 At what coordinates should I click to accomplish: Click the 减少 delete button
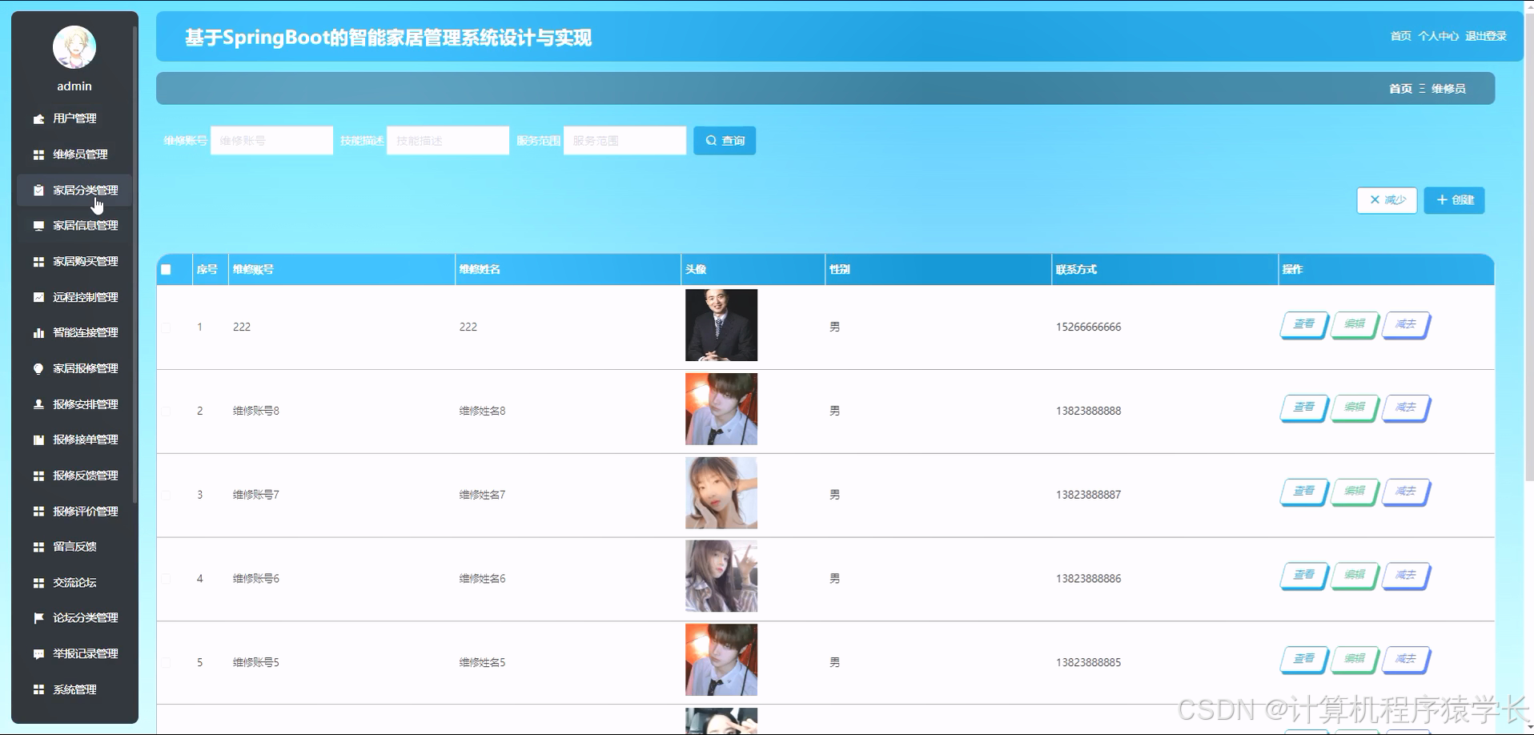(x=1387, y=200)
